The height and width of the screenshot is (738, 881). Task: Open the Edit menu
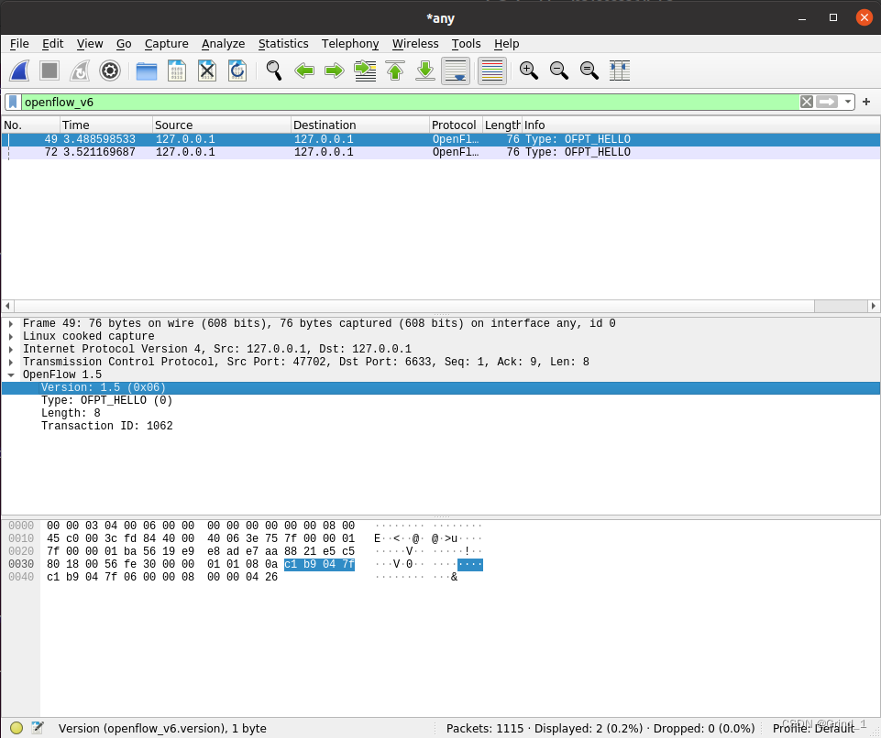coord(53,44)
